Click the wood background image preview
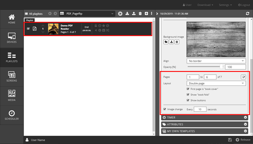 (216, 40)
